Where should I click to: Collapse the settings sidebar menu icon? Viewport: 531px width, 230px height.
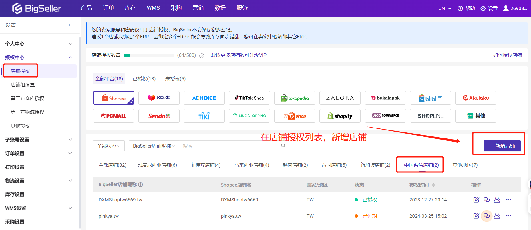(70, 25)
